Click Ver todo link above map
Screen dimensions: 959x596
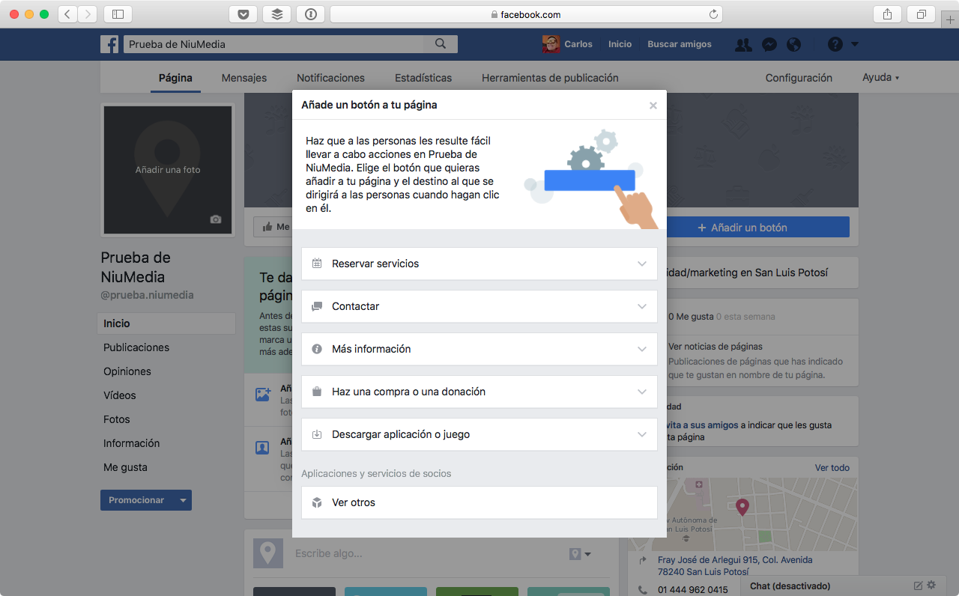[x=832, y=468]
